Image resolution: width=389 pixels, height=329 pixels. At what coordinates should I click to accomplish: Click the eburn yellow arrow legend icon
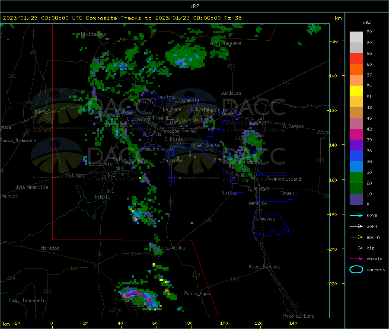pos(356,237)
